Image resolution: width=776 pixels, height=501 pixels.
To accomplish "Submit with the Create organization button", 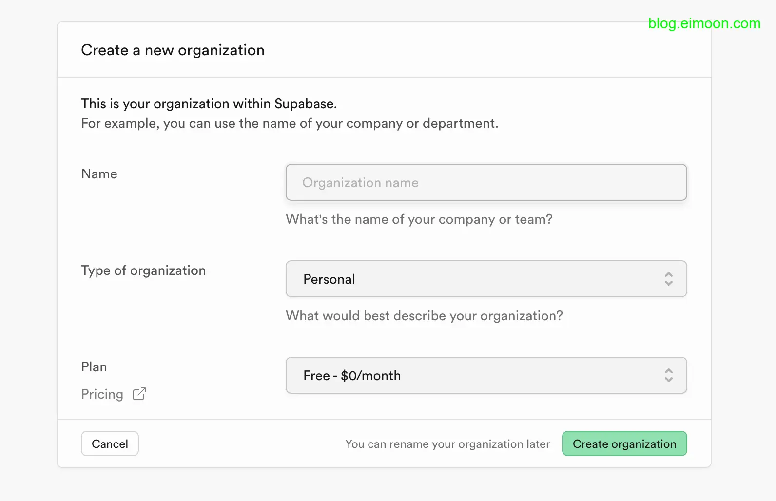I will pos(624,443).
